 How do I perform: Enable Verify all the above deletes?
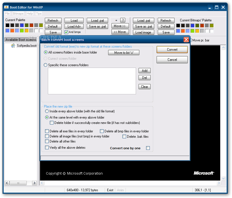click(47, 147)
